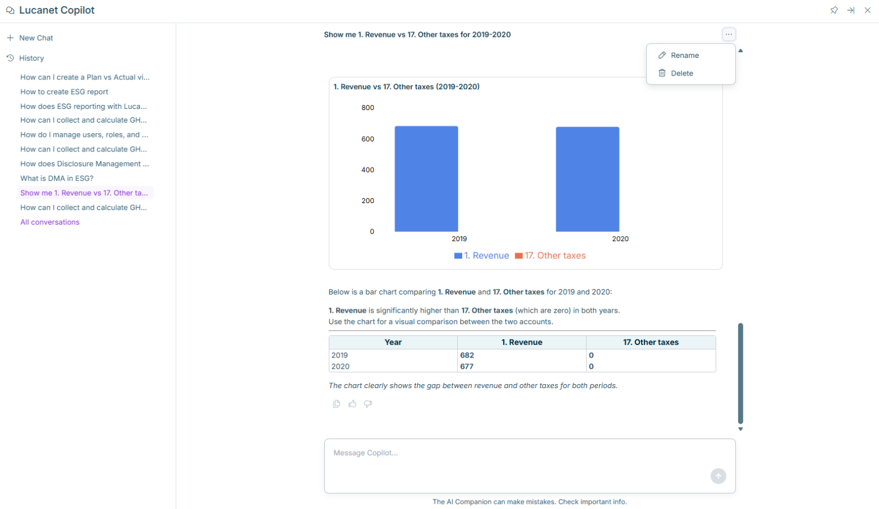879x509 pixels.
Task: View All conversations
Action: (50, 222)
